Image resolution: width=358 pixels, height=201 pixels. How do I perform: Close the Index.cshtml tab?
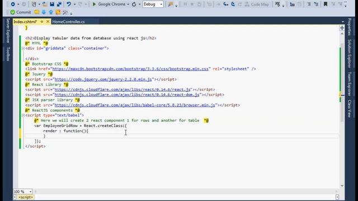click(48, 21)
